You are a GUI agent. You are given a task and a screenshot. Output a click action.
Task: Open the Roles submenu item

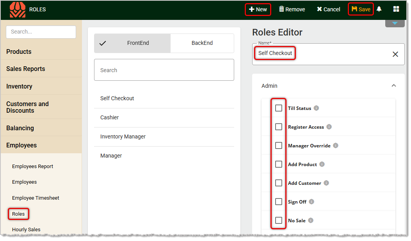18,214
